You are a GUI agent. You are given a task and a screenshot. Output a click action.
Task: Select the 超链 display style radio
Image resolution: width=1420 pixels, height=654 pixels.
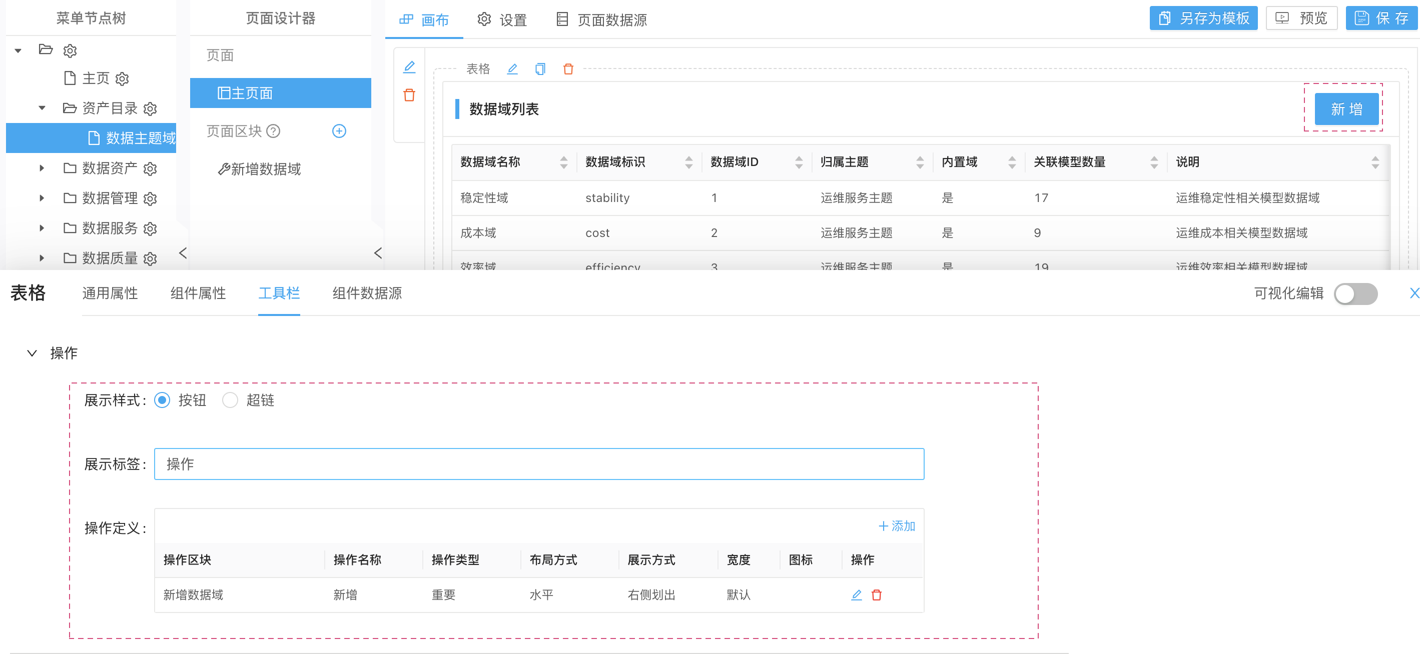[230, 399]
